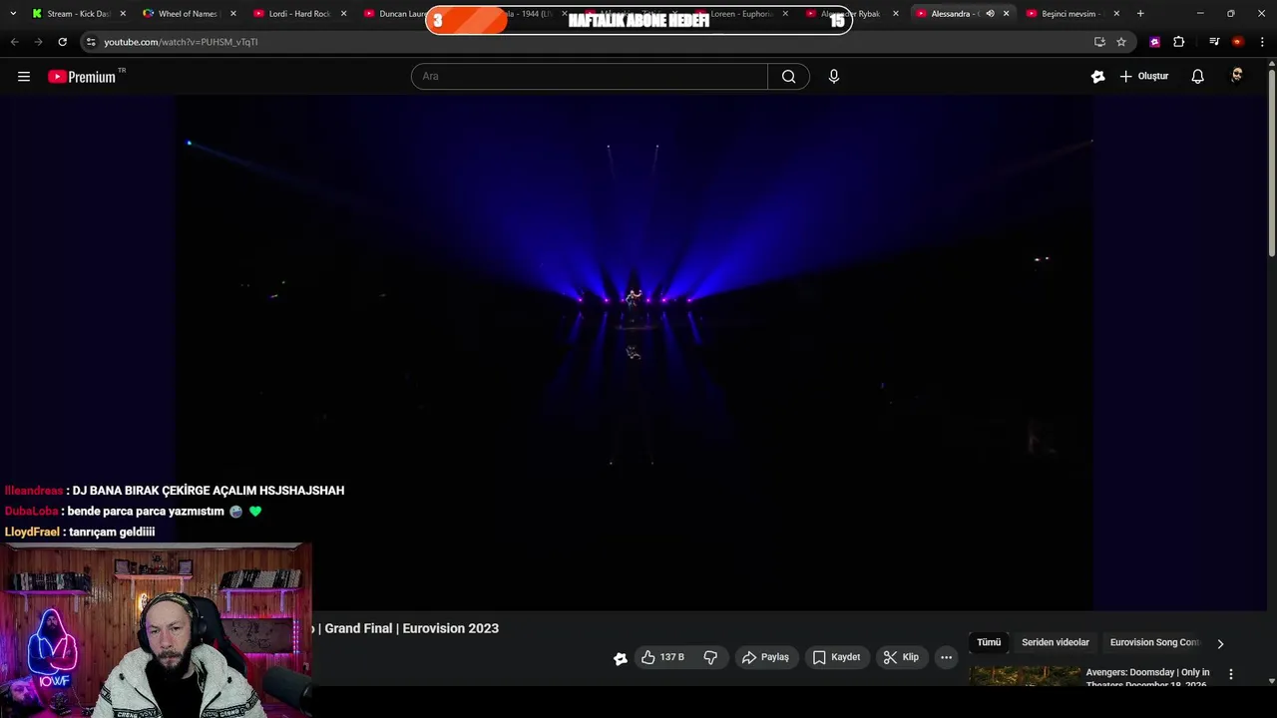The width and height of the screenshot is (1277, 718).
Task: Select the Eurovision Song Contest filter chip
Action: point(1154,643)
